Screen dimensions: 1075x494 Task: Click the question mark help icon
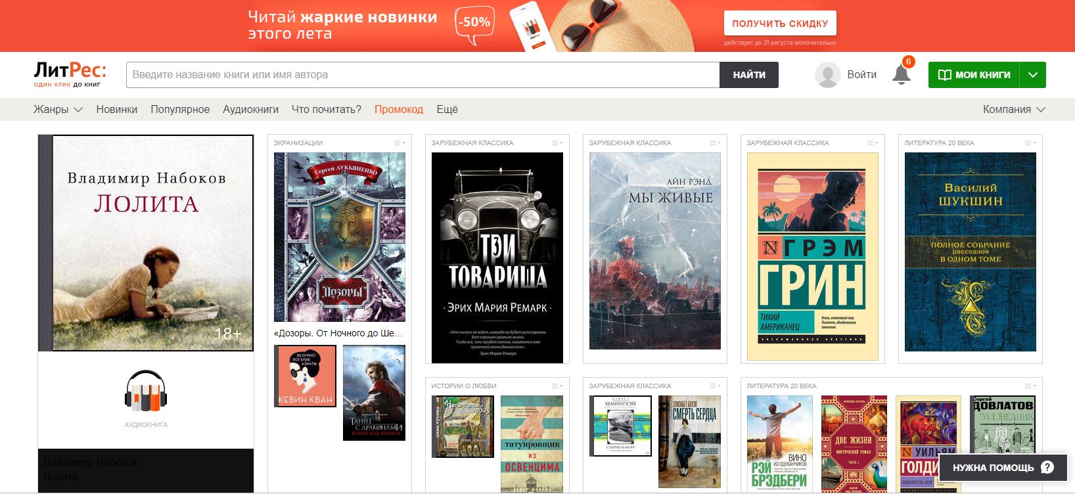pyautogui.click(x=1047, y=467)
